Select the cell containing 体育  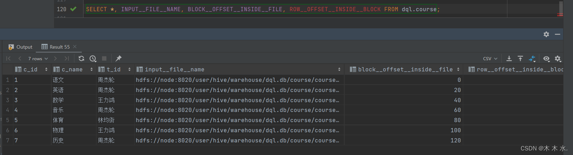pyautogui.click(x=74, y=120)
